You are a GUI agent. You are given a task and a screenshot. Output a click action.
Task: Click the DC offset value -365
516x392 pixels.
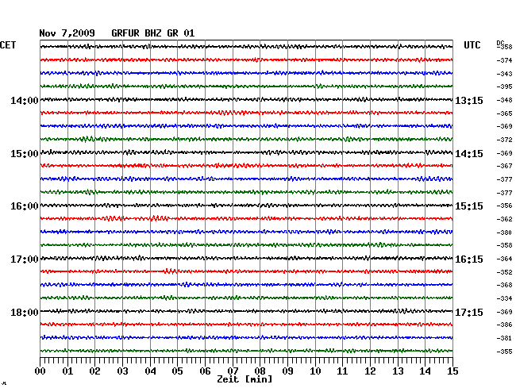pos(504,113)
